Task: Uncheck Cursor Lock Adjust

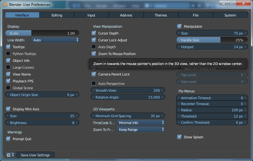Action: pyautogui.click(x=94, y=40)
